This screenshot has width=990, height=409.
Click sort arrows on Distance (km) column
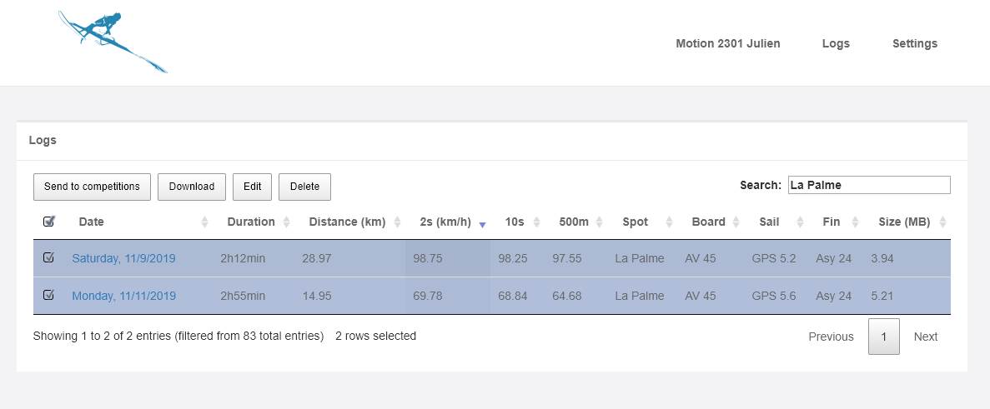tap(398, 222)
